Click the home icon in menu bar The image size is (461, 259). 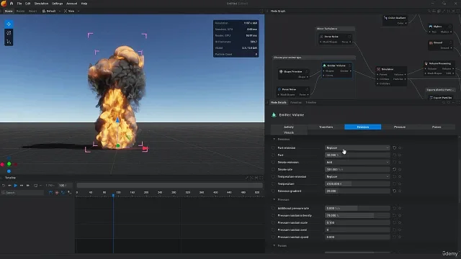point(12,4)
